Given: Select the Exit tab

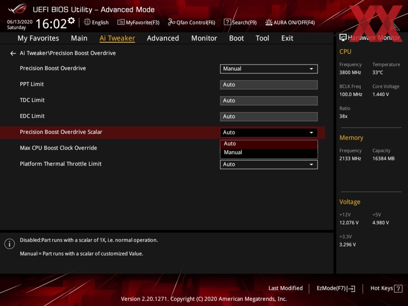Looking at the screenshot, I should pyautogui.click(x=287, y=38).
